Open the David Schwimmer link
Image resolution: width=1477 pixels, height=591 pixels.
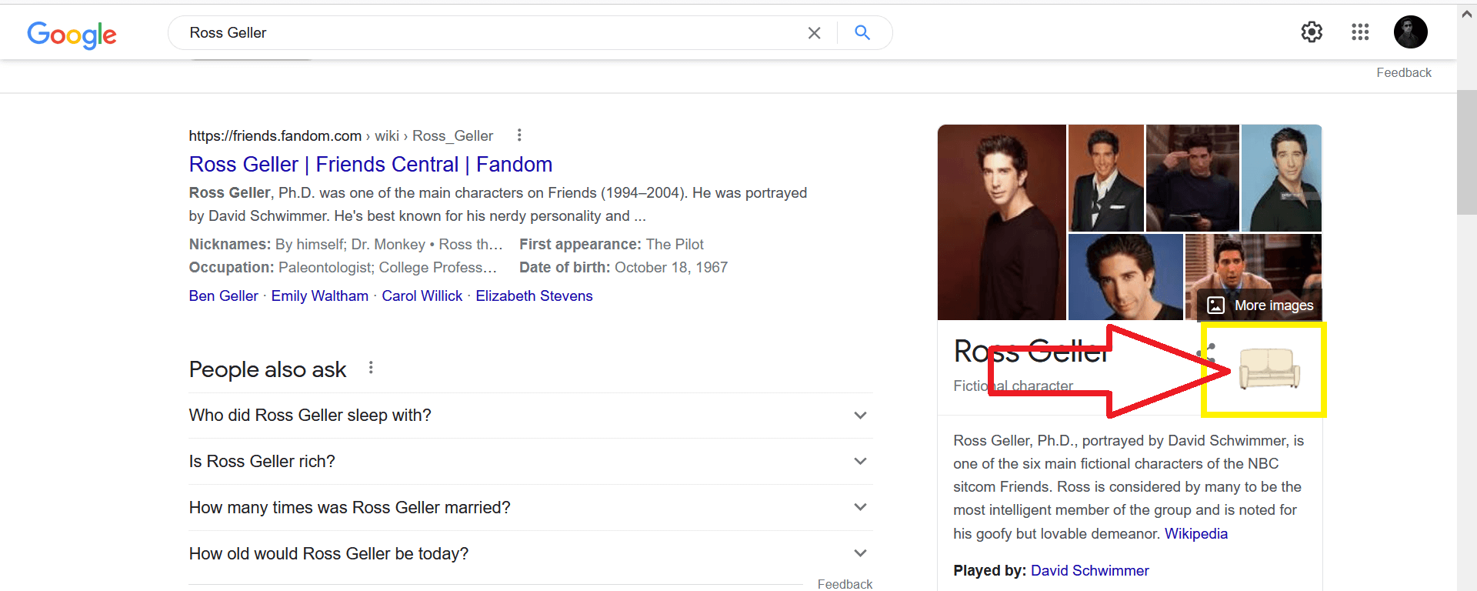tap(1090, 571)
